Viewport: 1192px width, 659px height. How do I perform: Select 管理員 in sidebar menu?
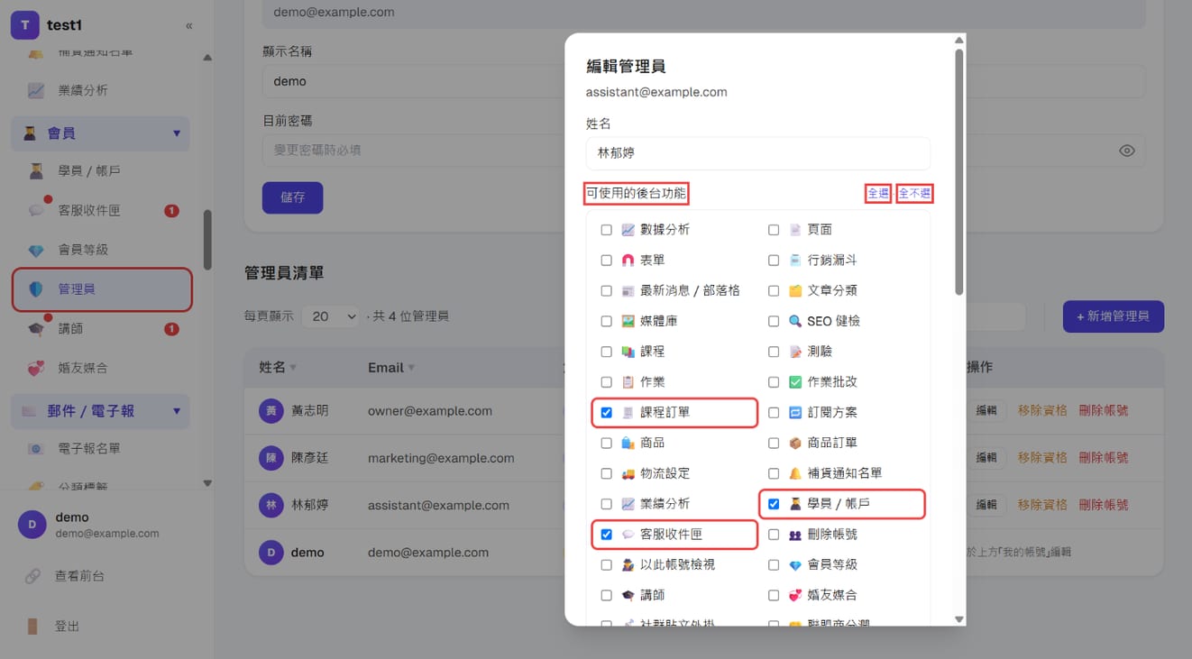click(101, 289)
